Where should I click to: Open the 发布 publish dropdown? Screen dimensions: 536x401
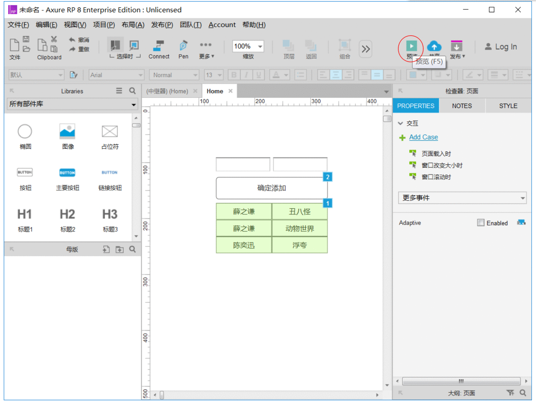(x=457, y=49)
